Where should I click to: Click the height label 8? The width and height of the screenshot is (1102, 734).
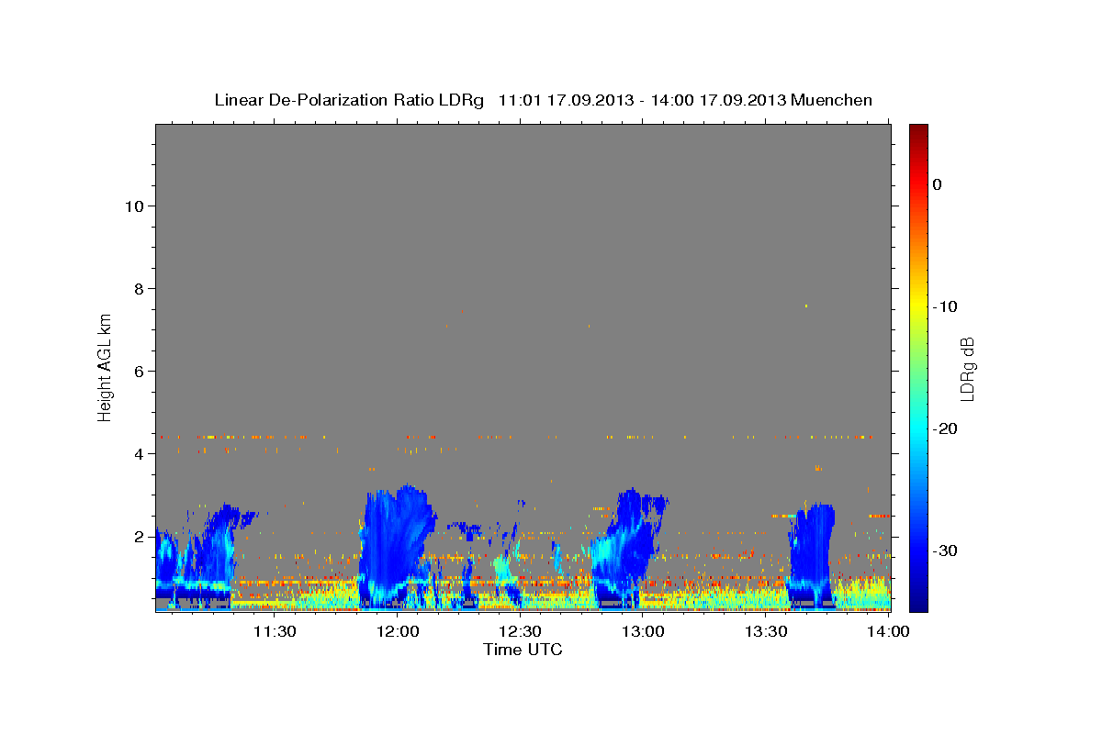click(139, 288)
